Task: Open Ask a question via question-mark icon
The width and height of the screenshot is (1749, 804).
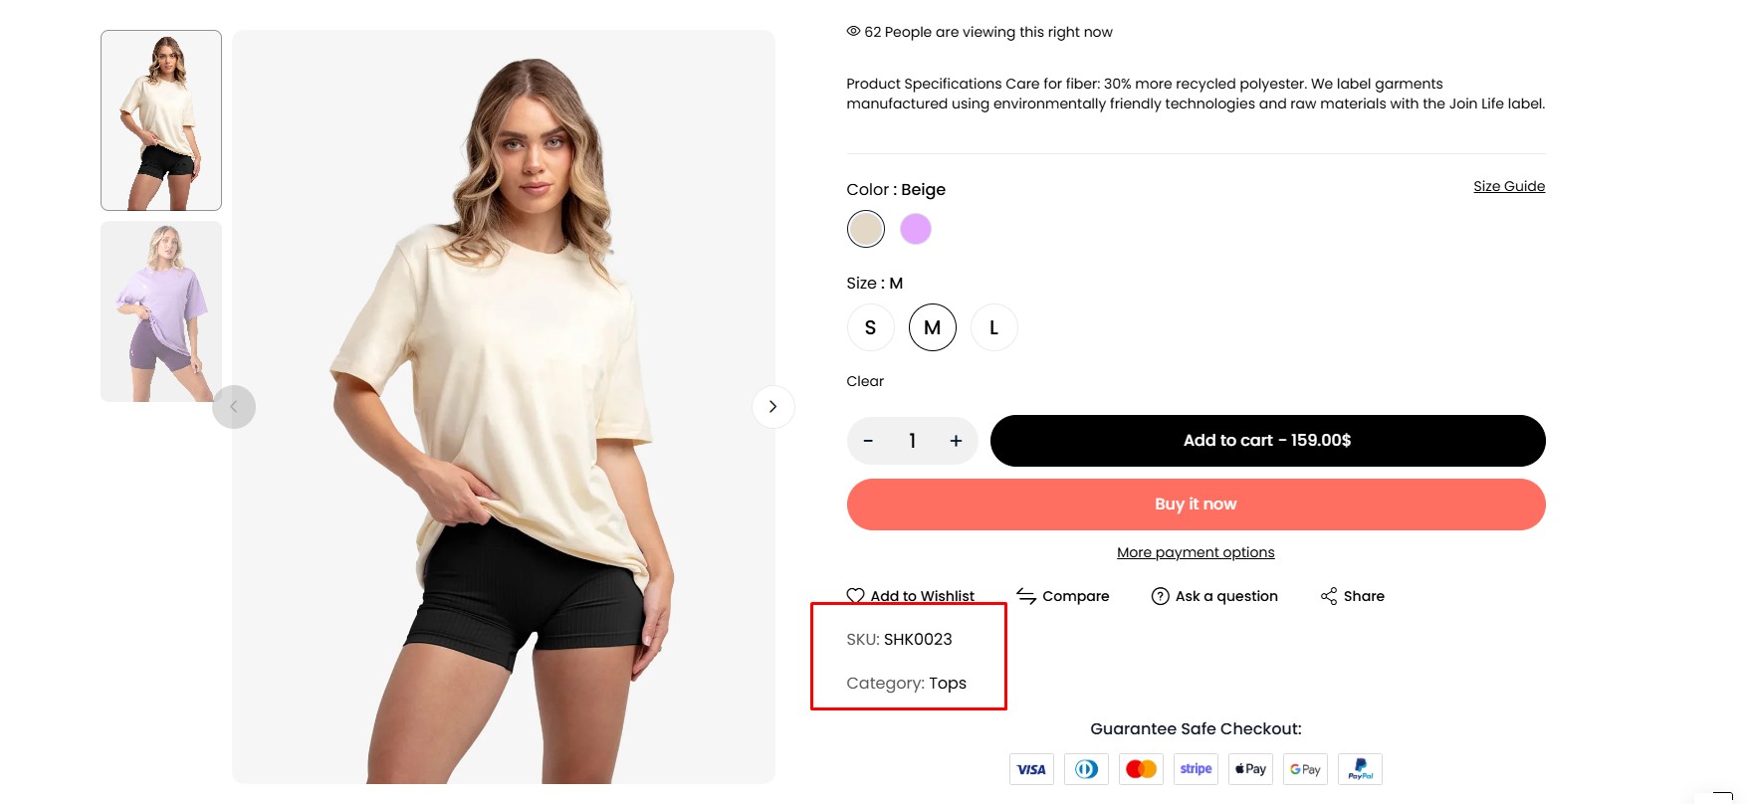Action: click(x=1160, y=596)
